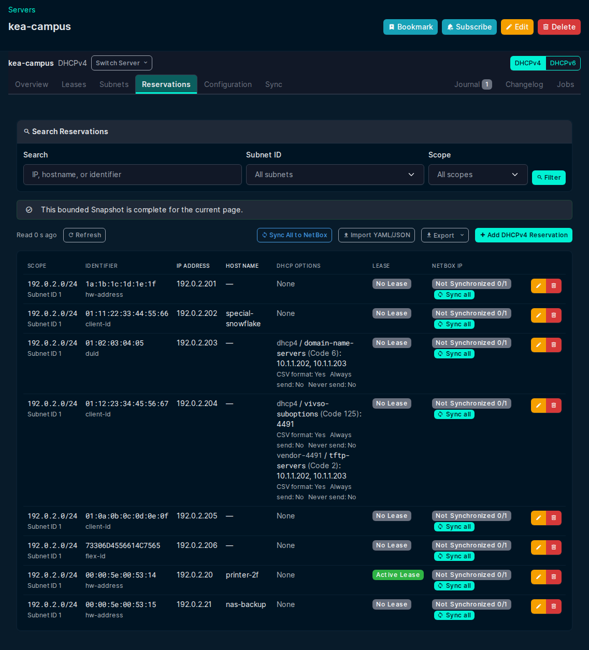Sync all for reservation 192.0.2.203

[x=454, y=354]
